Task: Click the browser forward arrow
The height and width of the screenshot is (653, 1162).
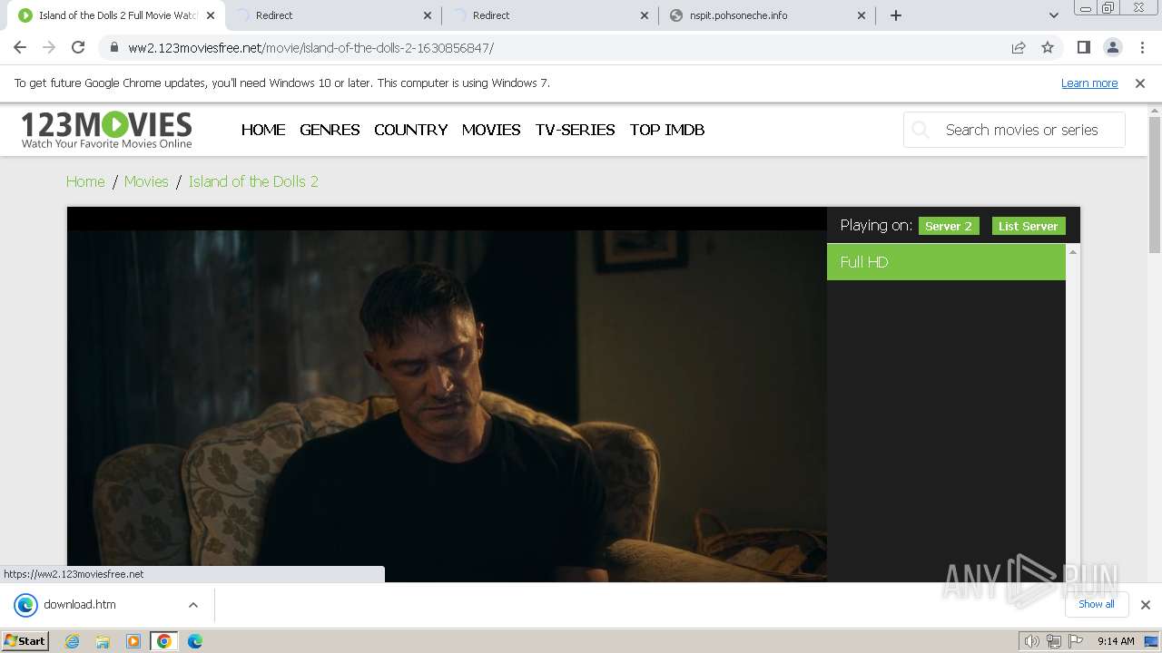Action: pos(49,47)
